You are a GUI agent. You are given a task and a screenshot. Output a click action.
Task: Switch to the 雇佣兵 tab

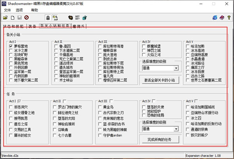pyautogui.click(x=79, y=26)
